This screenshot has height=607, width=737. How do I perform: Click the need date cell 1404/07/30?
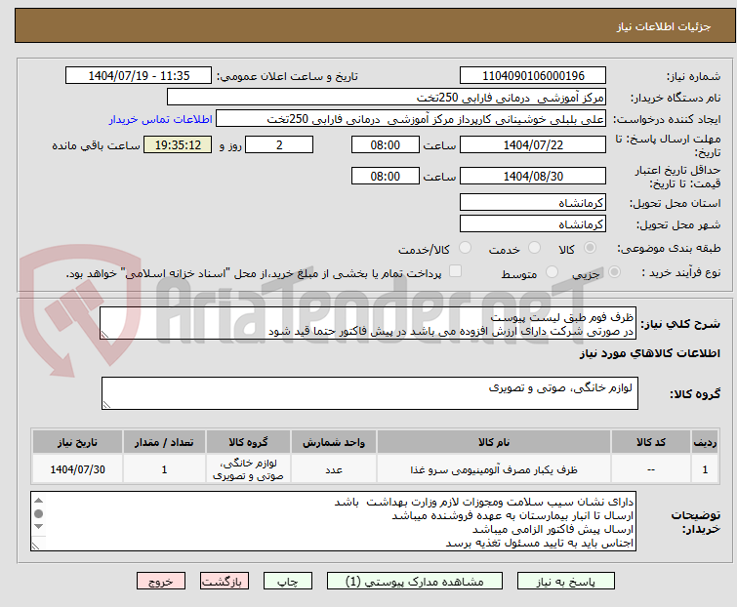pyautogui.click(x=77, y=469)
